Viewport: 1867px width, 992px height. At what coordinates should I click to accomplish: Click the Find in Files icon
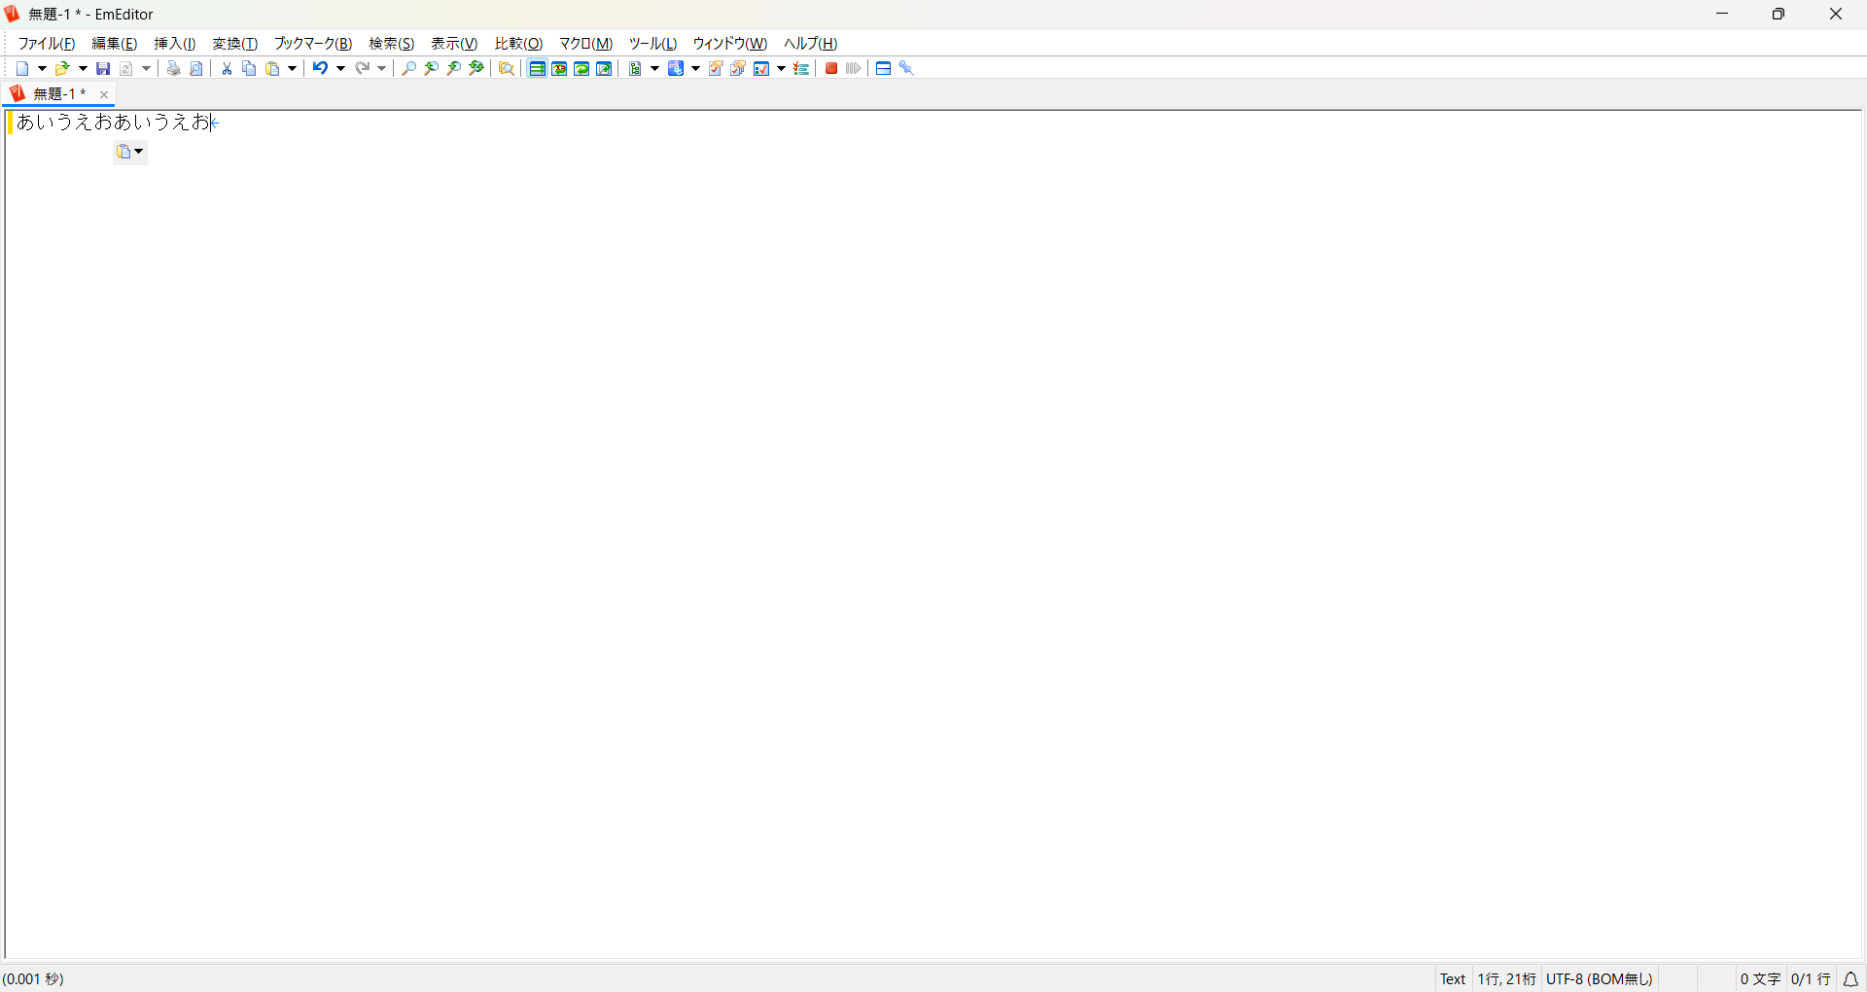click(507, 68)
